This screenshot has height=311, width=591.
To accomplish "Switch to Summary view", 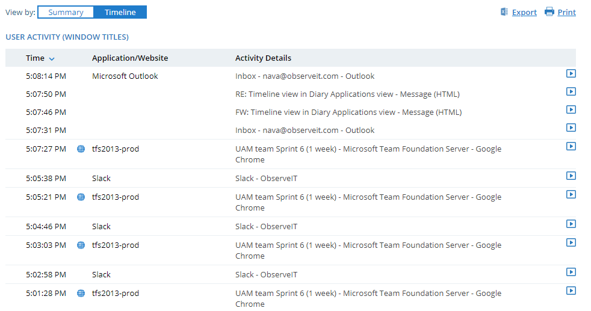I will point(66,12).
